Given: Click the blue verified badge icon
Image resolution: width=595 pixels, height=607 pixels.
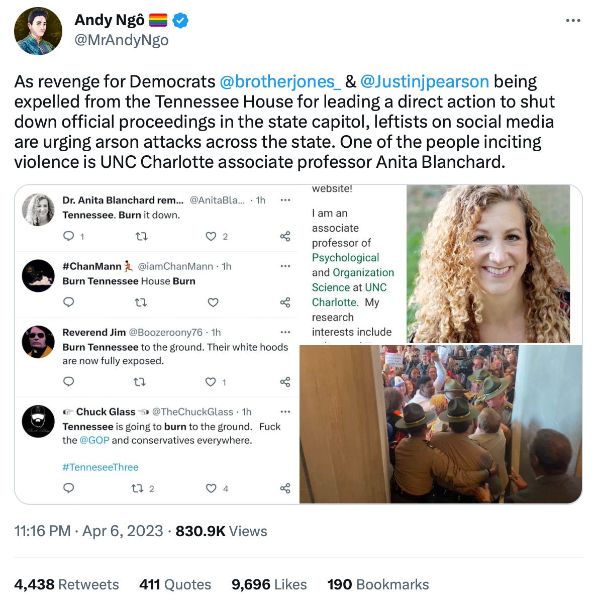Looking at the screenshot, I should 181,20.
